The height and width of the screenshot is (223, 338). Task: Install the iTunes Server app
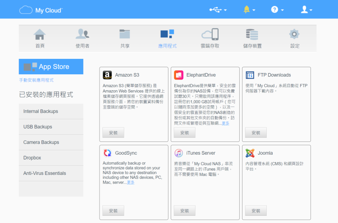click(184, 211)
